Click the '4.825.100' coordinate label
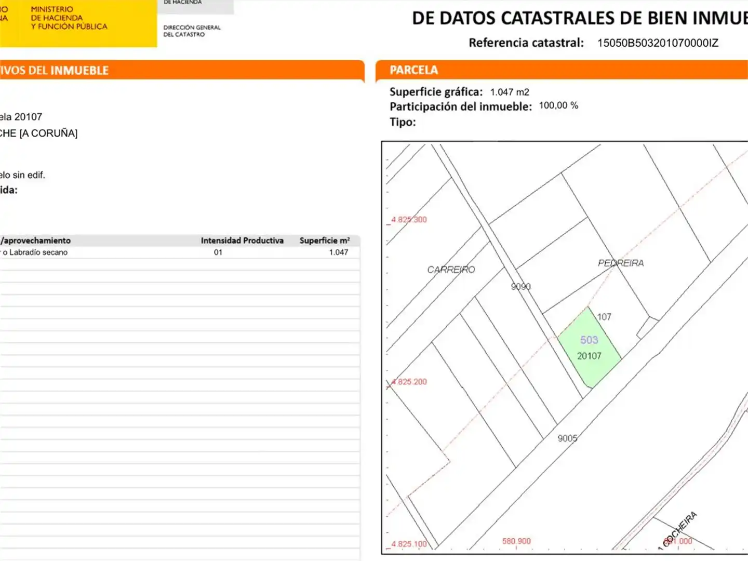This screenshot has width=748, height=561. coord(409,544)
